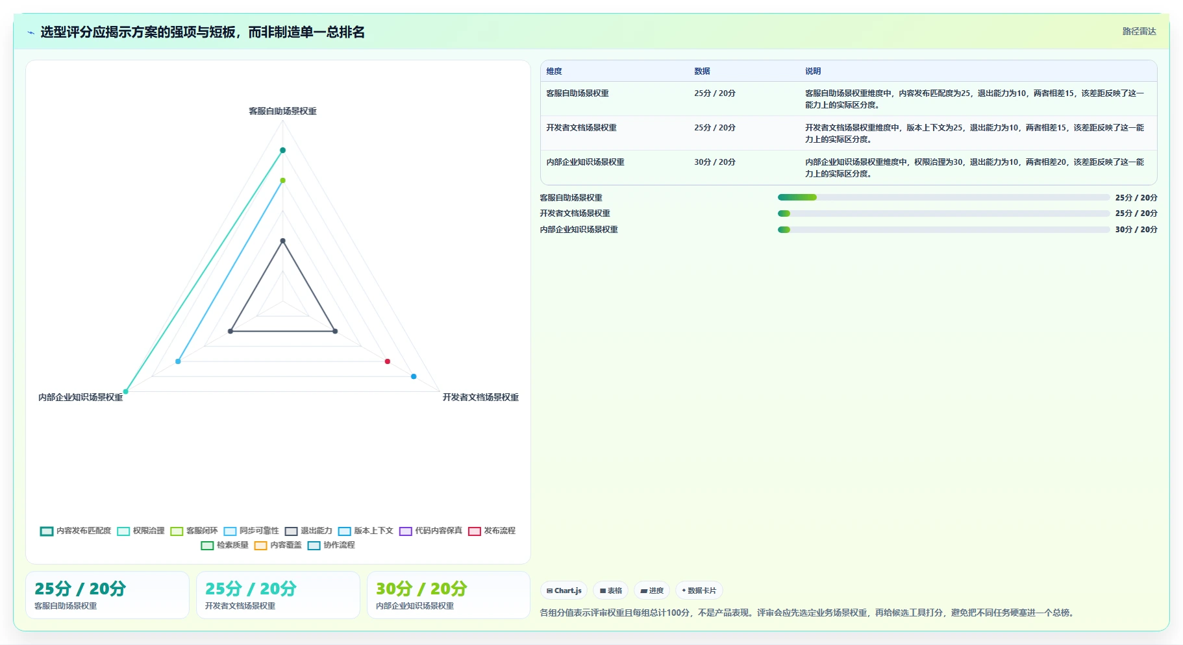
Task: Open the 开发者文档场景权重 data card
Action: tap(278, 595)
